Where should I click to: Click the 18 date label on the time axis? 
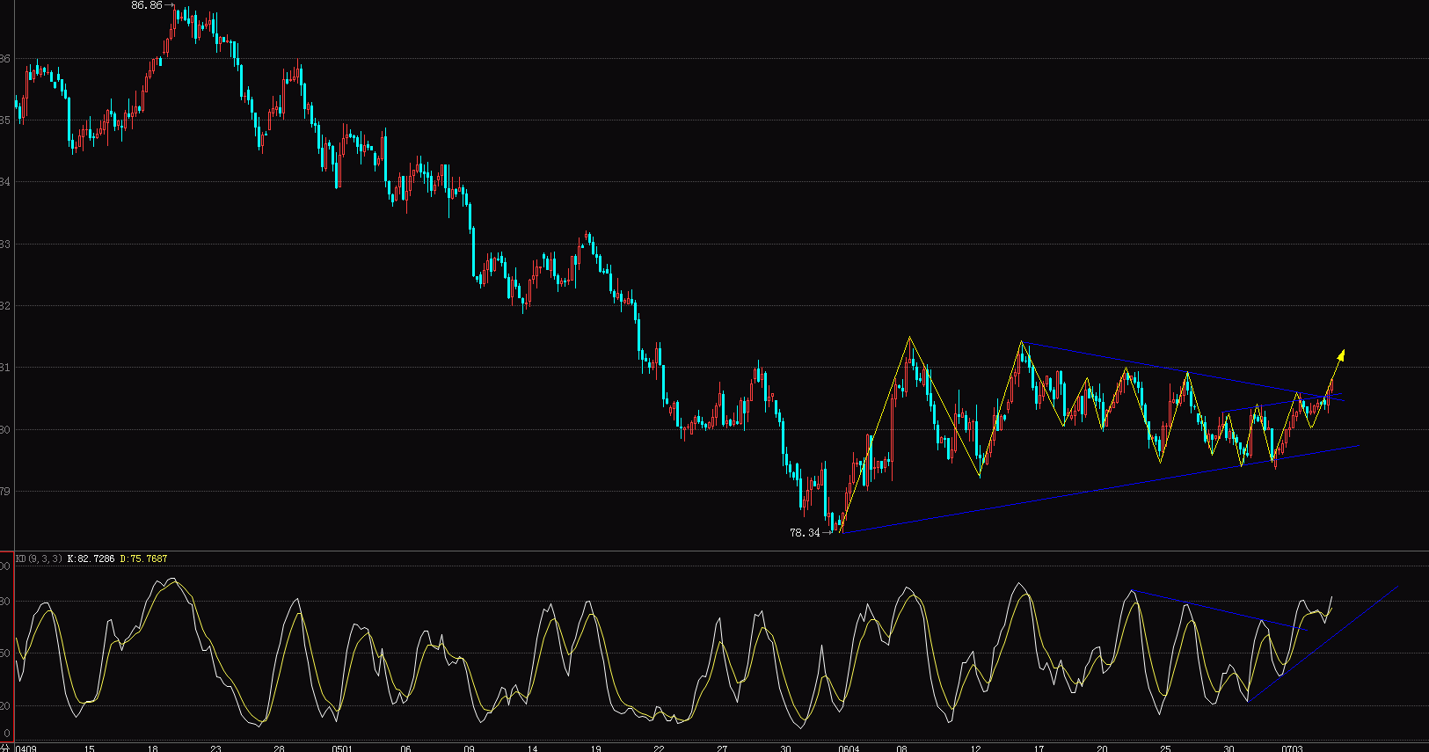[152, 748]
